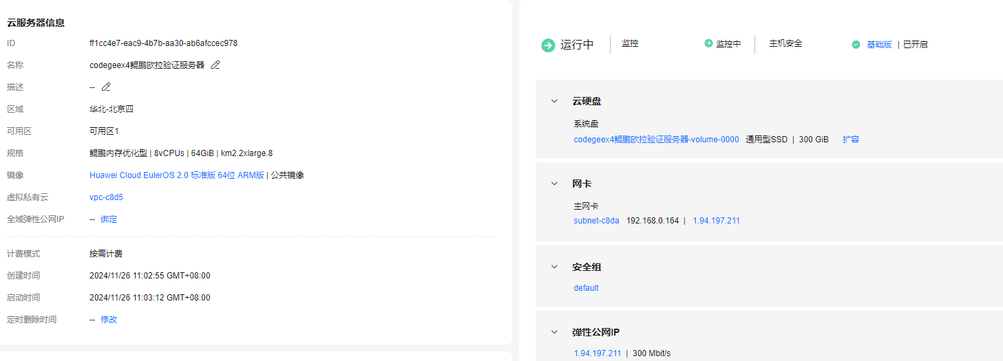
Task: Open the system disk volume-0000 link
Action: coord(656,140)
